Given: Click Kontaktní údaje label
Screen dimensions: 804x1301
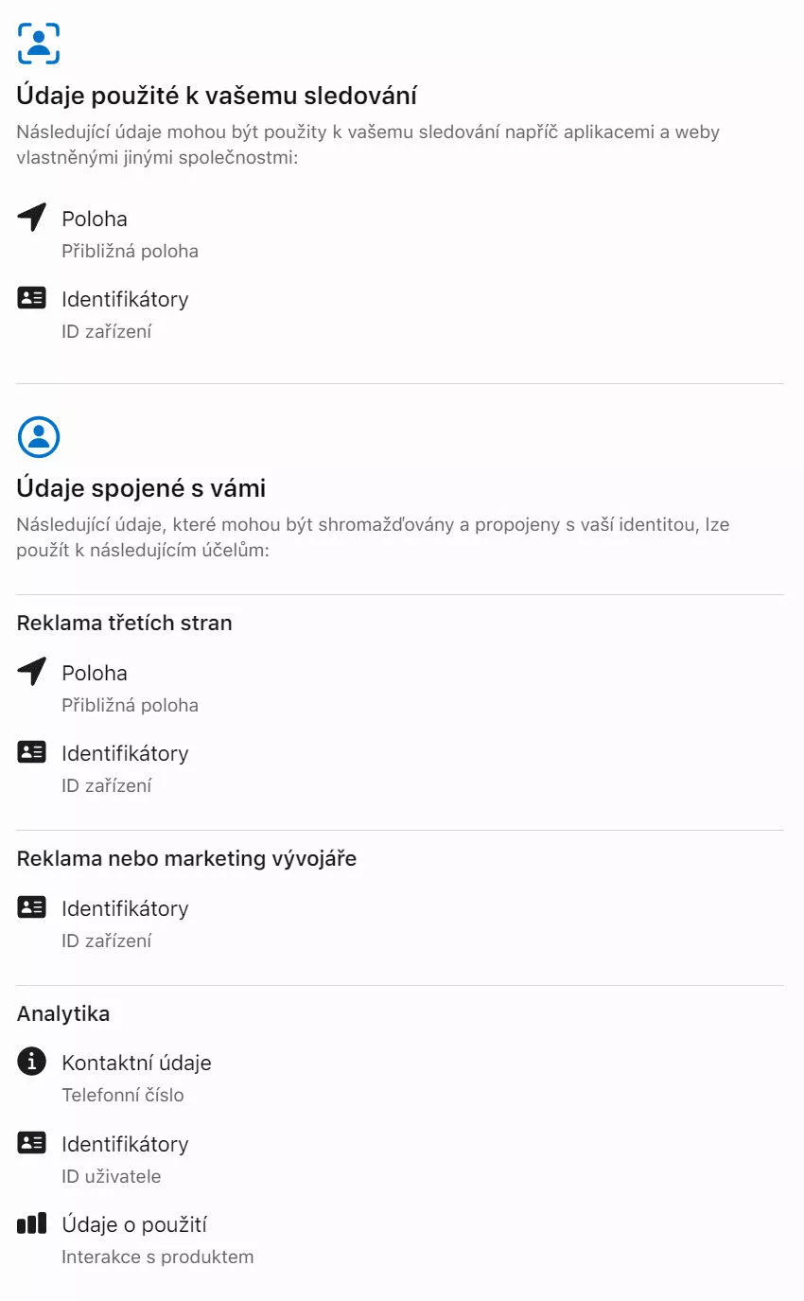Looking at the screenshot, I should (137, 1063).
